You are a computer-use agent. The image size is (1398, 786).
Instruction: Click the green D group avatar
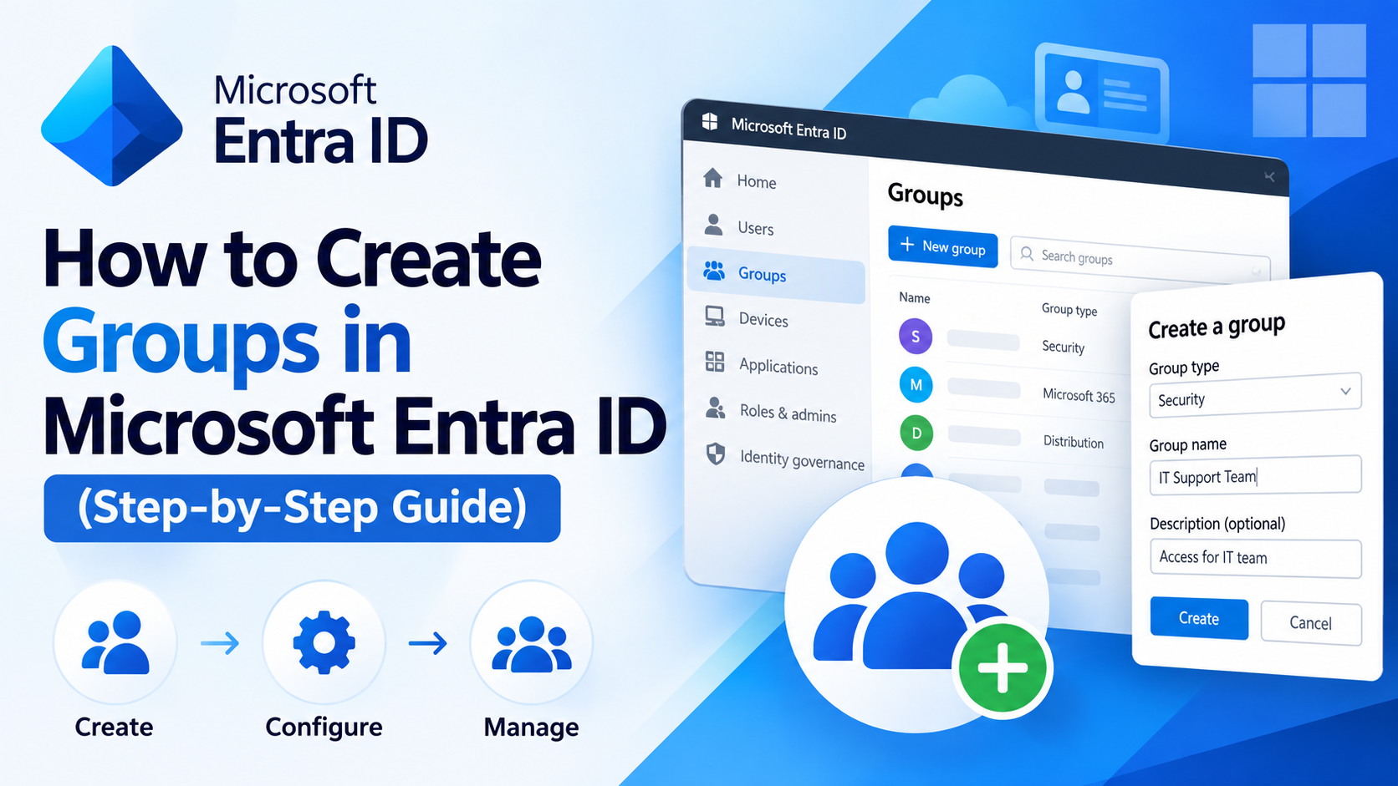click(916, 433)
